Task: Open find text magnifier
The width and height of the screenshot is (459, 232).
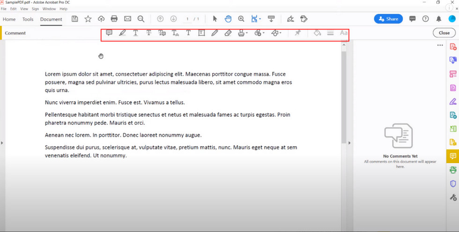Action: click(x=141, y=19)
